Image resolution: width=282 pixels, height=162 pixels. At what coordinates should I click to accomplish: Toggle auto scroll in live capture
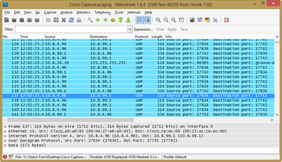(x=147, y=20)
